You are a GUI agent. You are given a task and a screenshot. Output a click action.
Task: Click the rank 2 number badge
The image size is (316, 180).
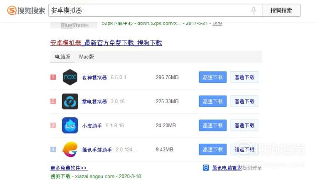53,101
